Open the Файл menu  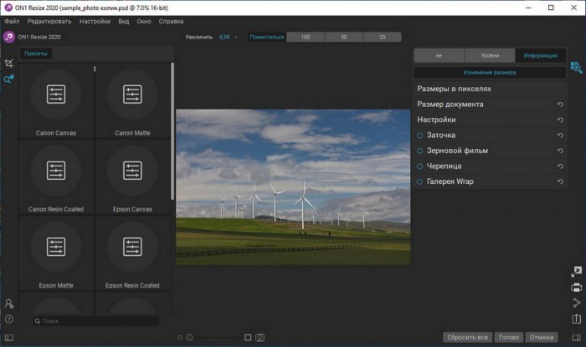(x=12, y=21)
